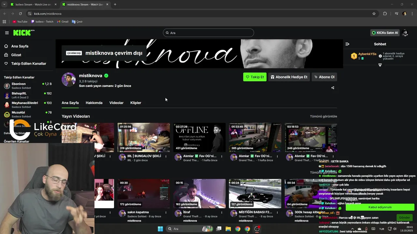Open the 03:18:53 video thumbnail
417x234 pixels.
pyautogui.click(x=311, y=137)
